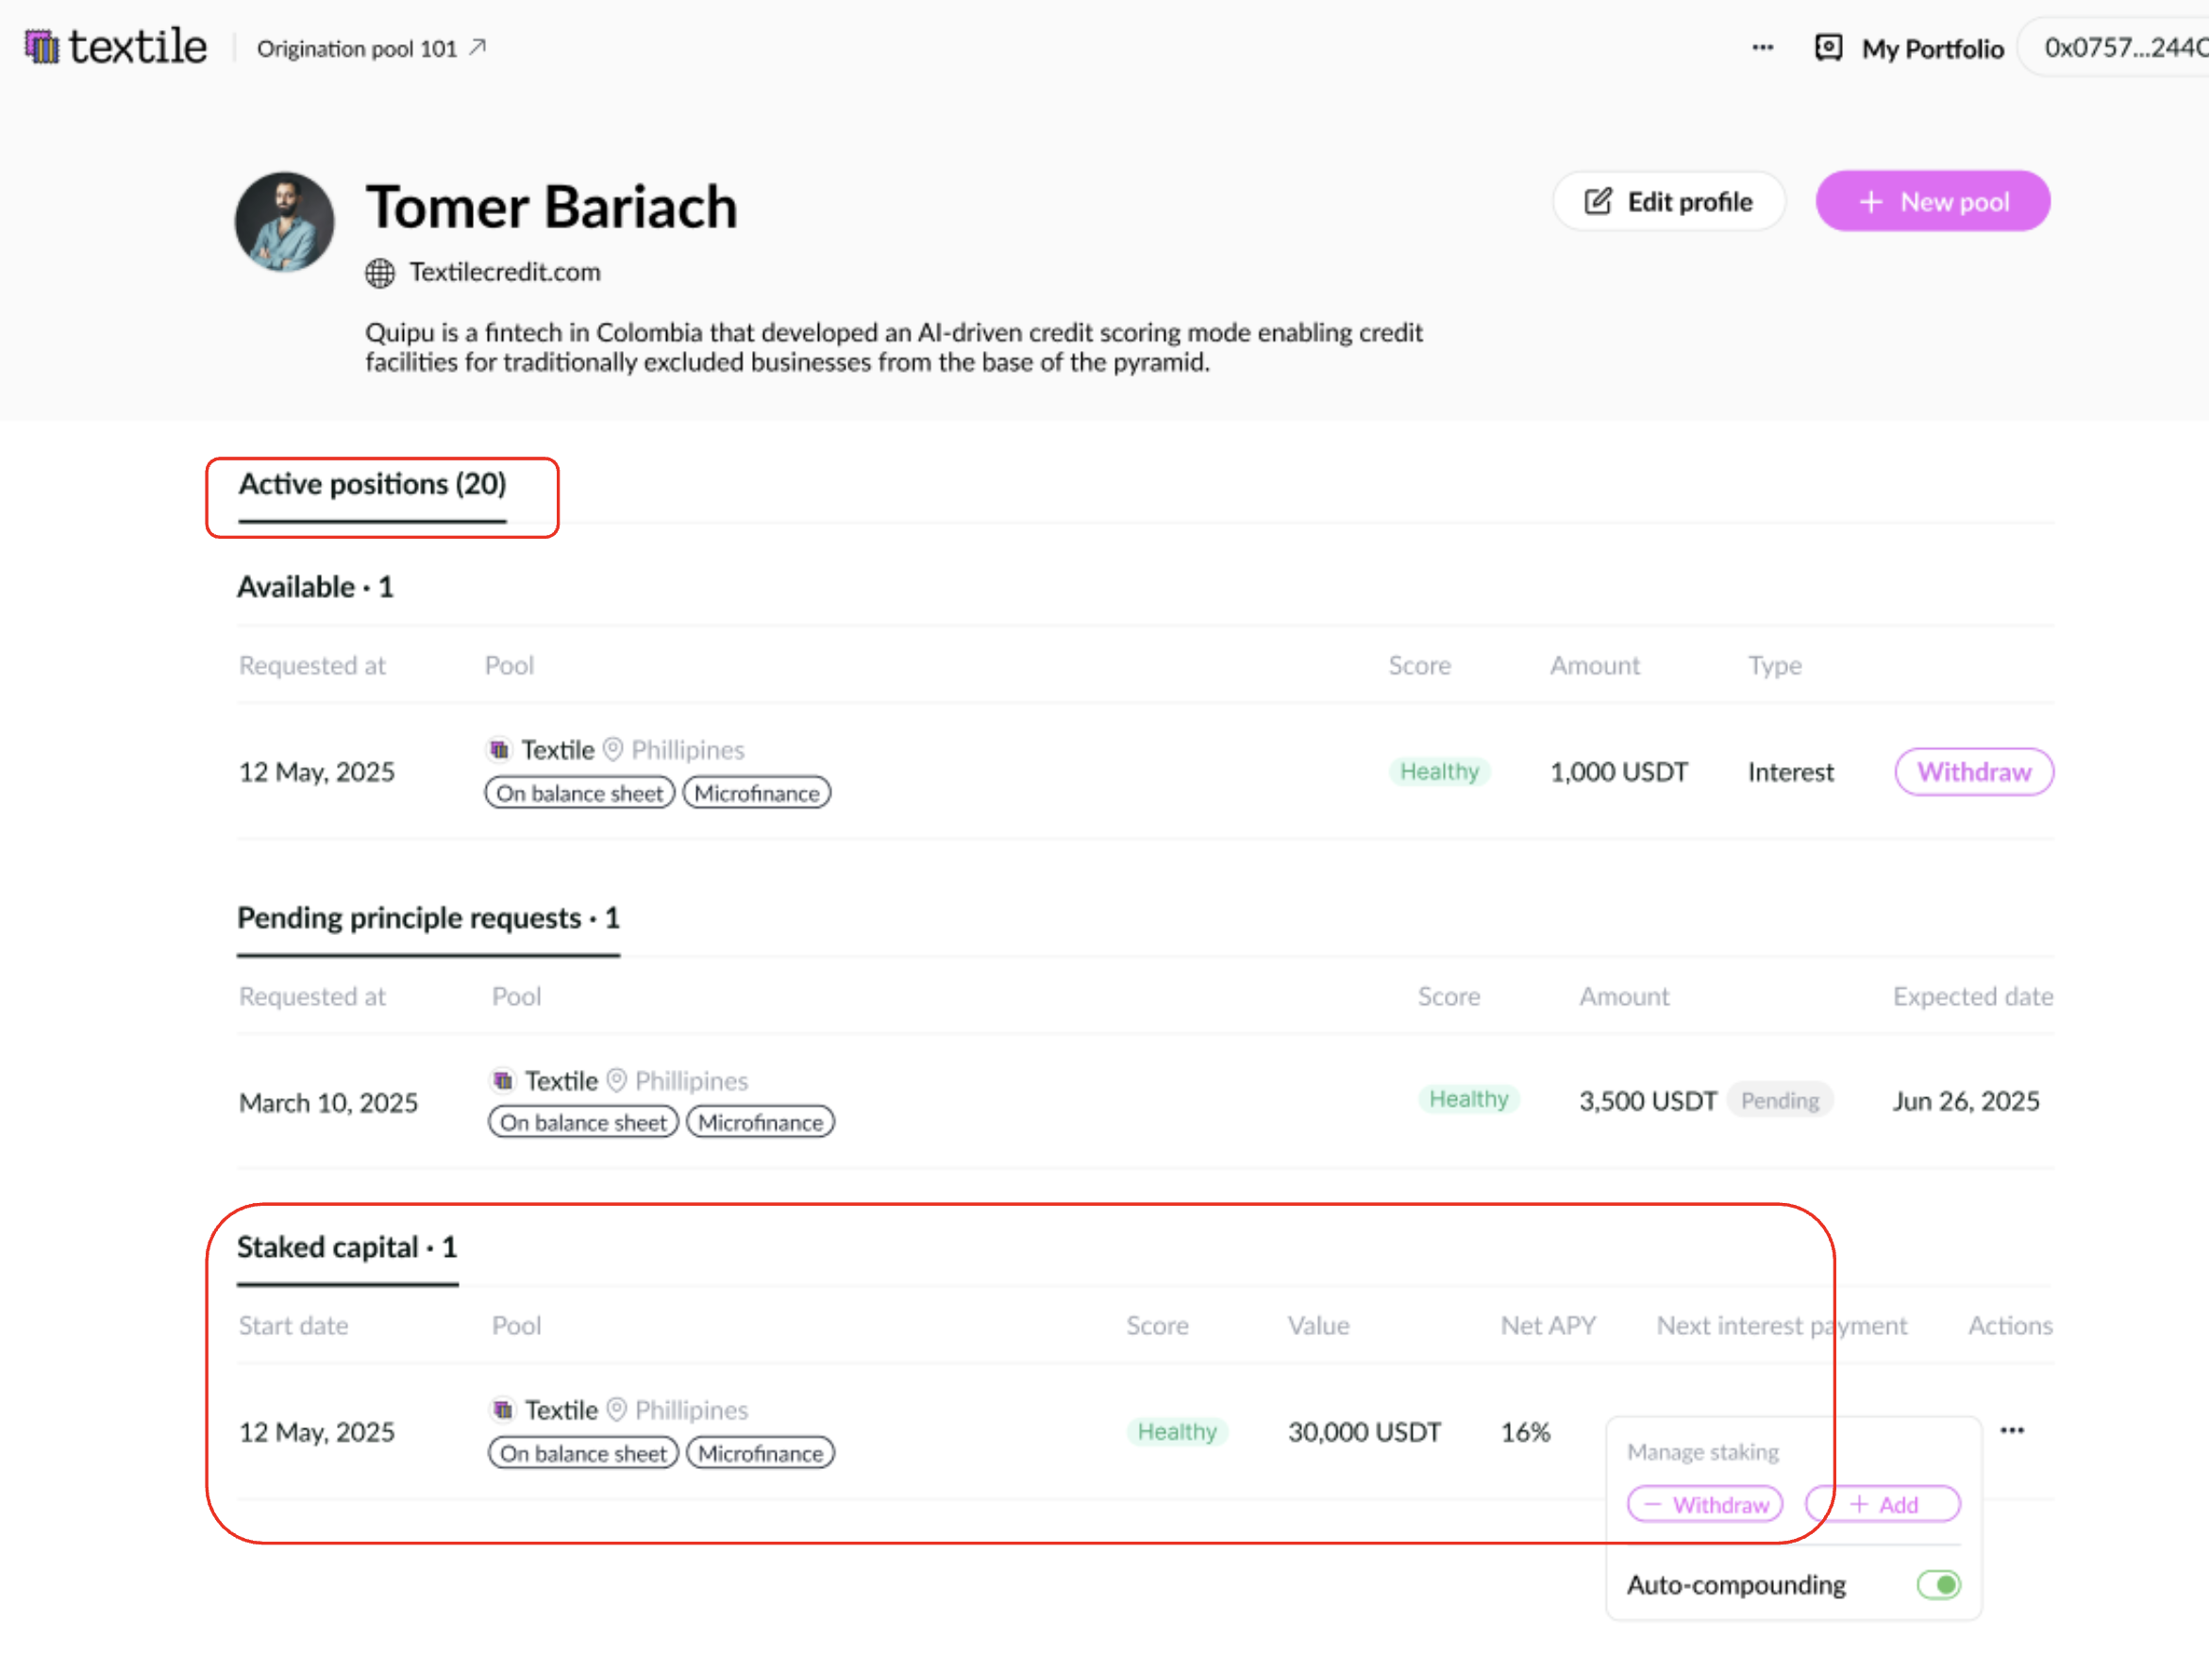2210x1653 pixels.
Task: Click the New pool button
Action: tap(1933, 202)
